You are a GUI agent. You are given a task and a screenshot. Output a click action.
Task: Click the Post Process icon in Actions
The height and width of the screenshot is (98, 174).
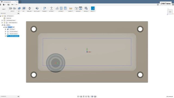coord(61,8)
